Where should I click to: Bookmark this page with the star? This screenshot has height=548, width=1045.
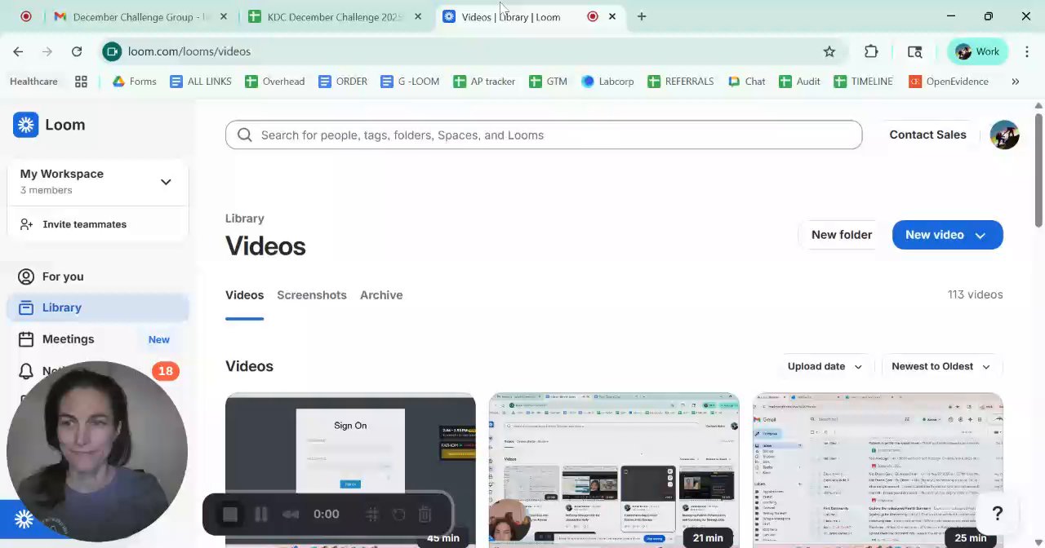pos(829,51)
